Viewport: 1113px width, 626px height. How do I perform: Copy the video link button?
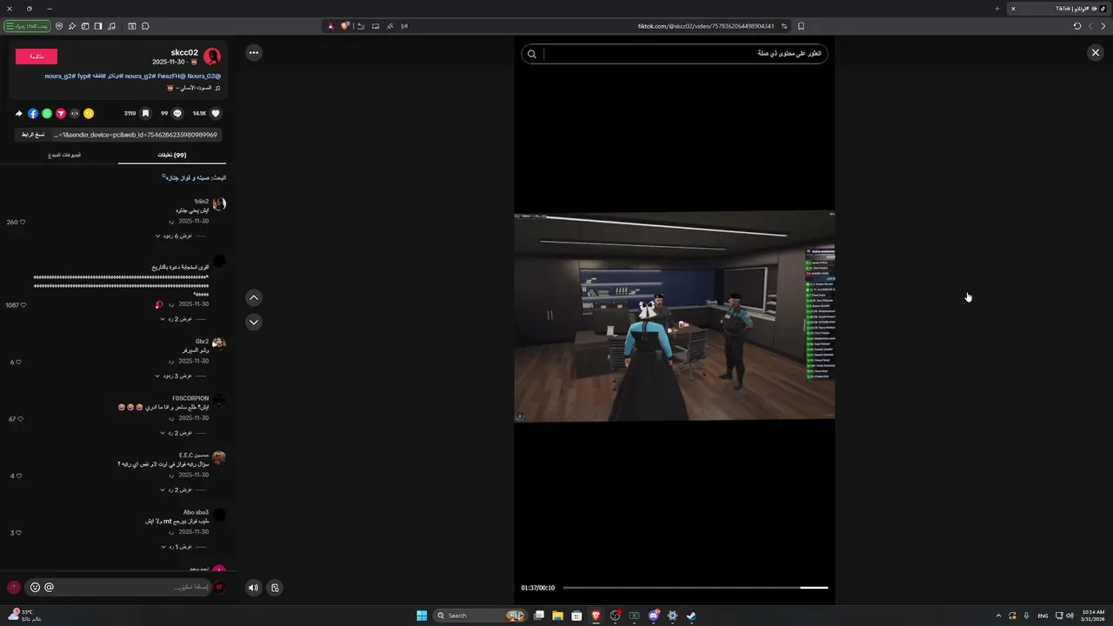[33, 135]
